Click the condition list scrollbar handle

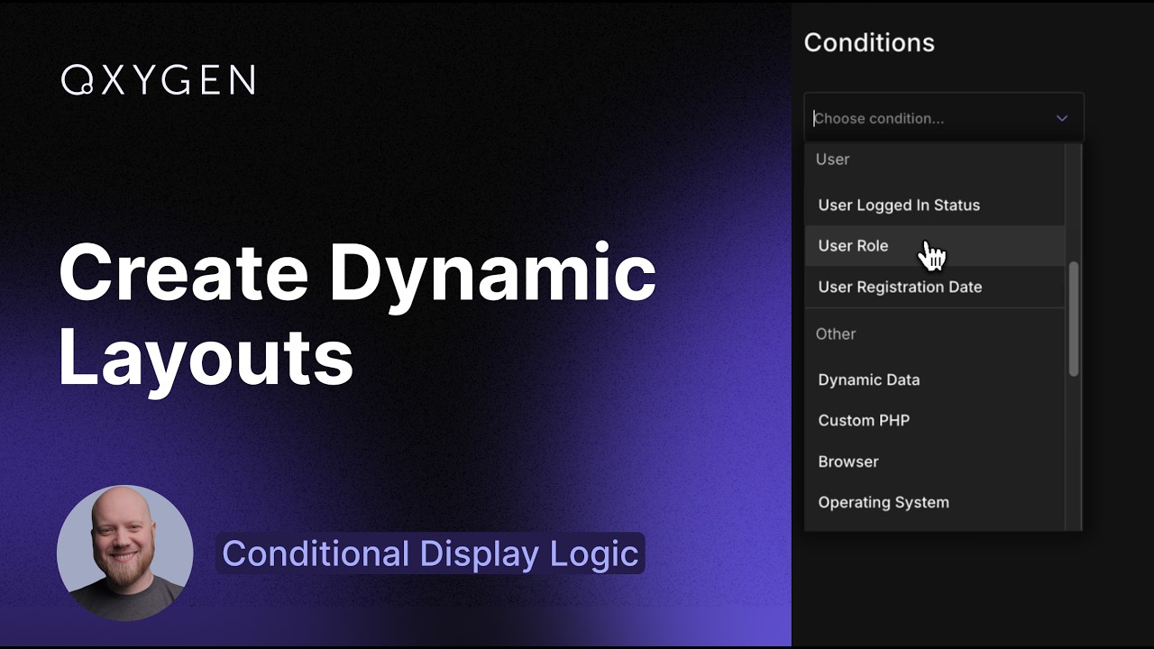click(1074, 319)
